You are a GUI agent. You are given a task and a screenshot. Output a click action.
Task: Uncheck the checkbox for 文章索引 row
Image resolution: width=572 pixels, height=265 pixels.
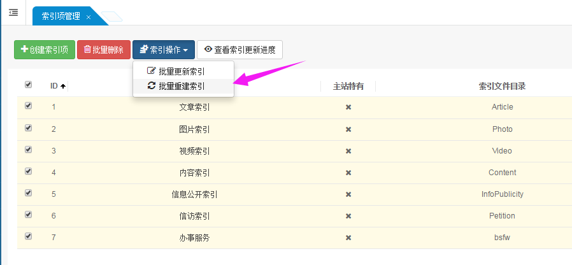(28, 106)
